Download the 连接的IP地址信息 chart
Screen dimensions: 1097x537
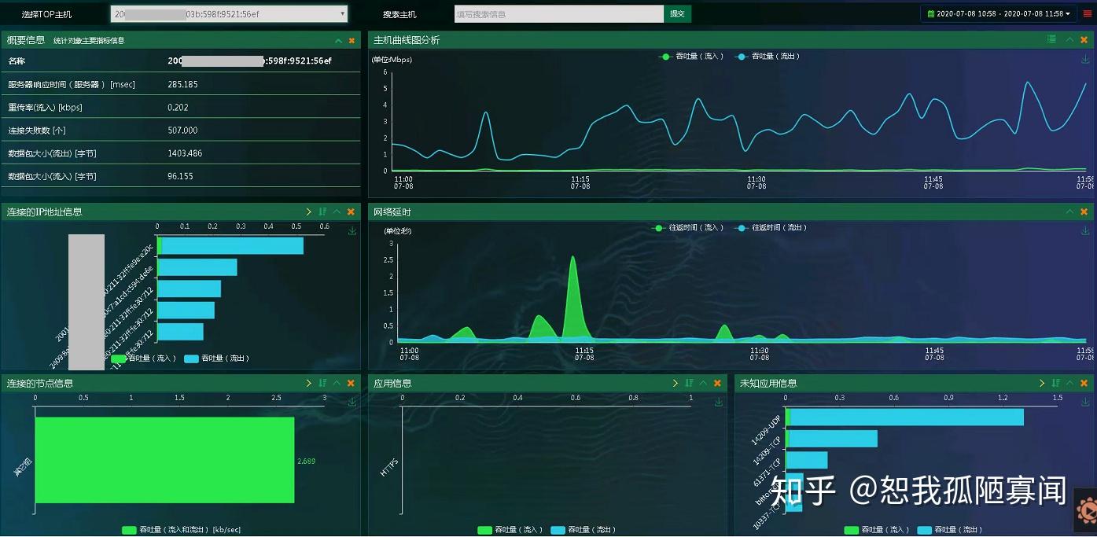point(352,230)
